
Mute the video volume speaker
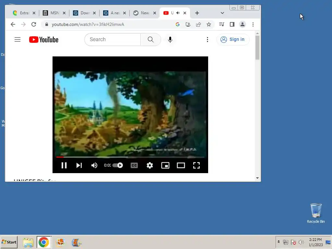[94, 165]
